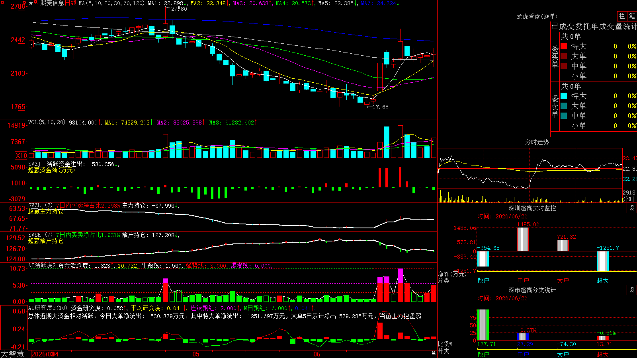Click the 分时走势 panel title
This screenshot has width=637, height=358.
click(x=537, y=142)
